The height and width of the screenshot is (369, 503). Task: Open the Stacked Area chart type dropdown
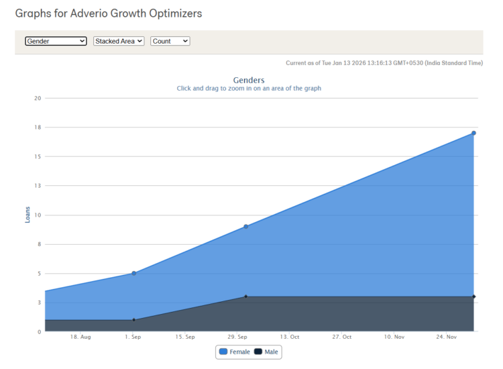pos(119,41)
